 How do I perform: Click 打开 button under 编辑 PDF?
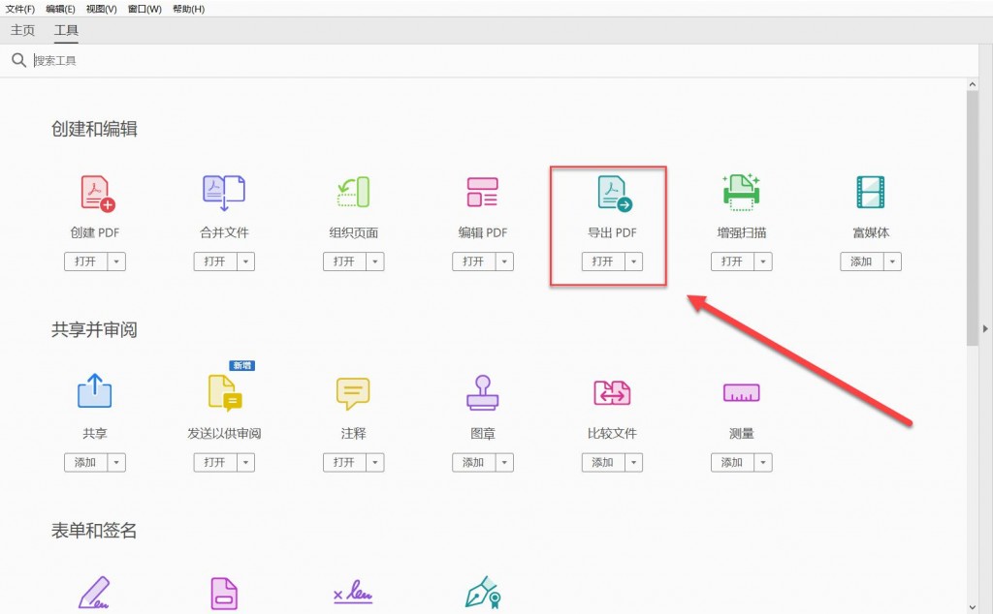pos(473,261)
